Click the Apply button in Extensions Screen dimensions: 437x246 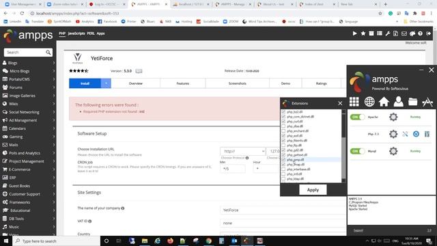click(x=313, y=190)
